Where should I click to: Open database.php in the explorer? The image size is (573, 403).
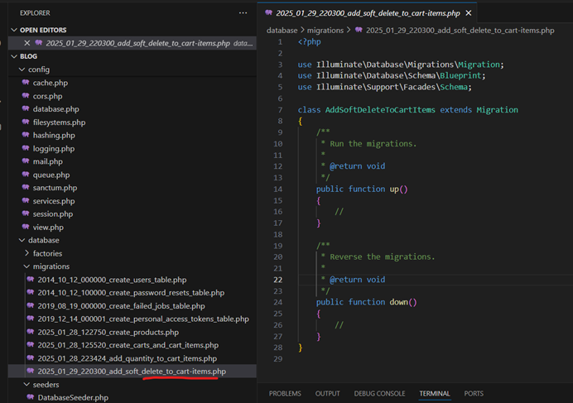tap(56, 109)
